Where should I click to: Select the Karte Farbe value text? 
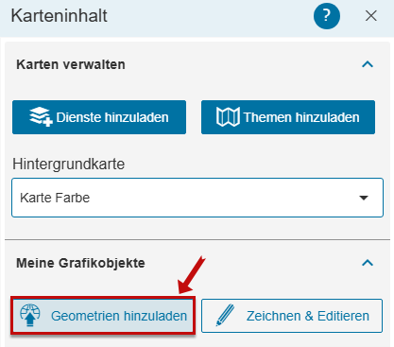coord(55,198)
